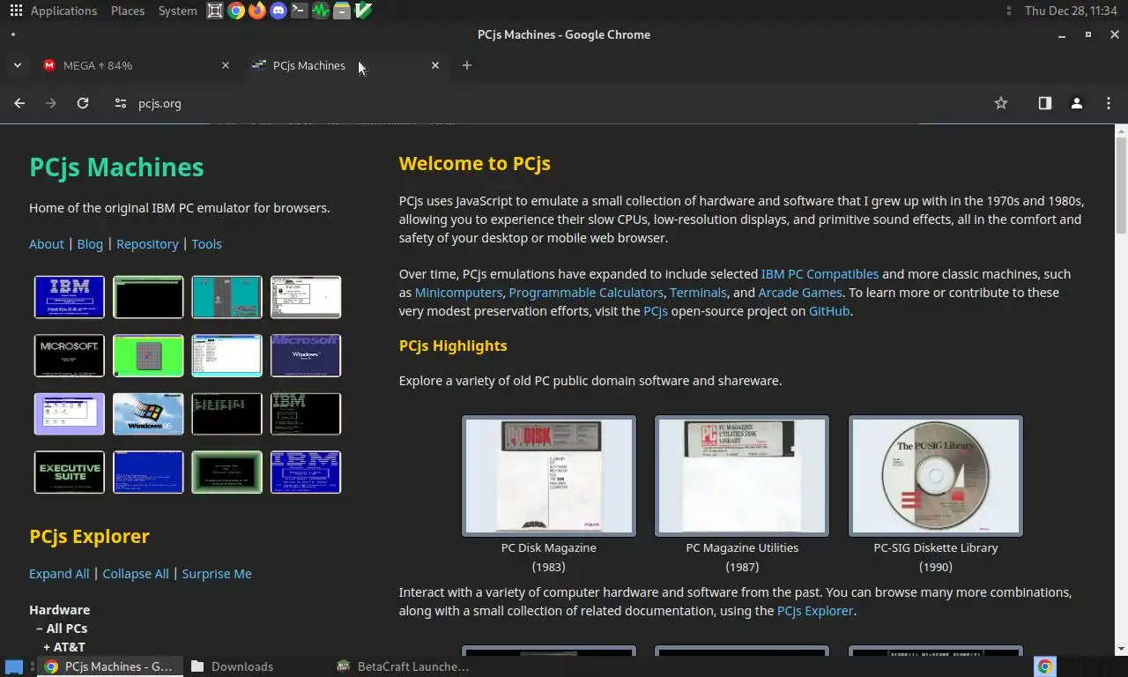Click the forward navigation arrow

click(x=51, y=103)
